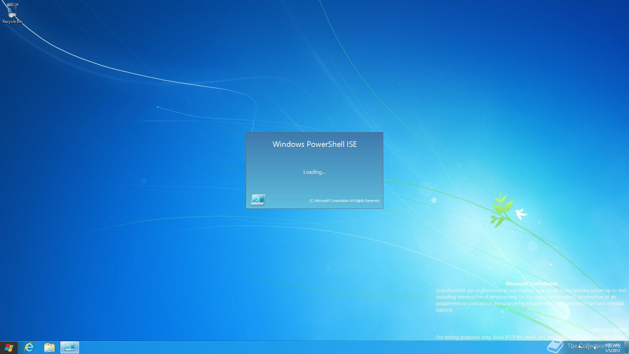Viewport: 629px width, 354px height.
Task: Select the Recycle Bin desktop icon
Action: click(12, 13)
